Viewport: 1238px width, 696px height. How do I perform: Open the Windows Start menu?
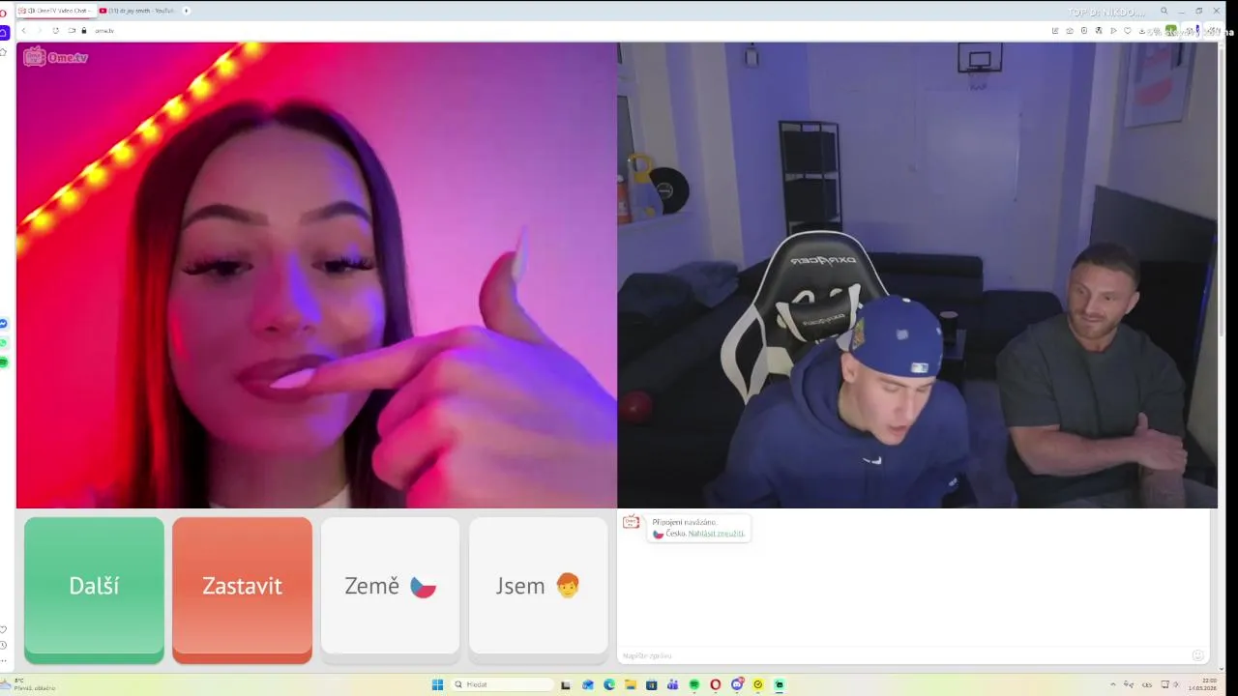tap(437, 684)
